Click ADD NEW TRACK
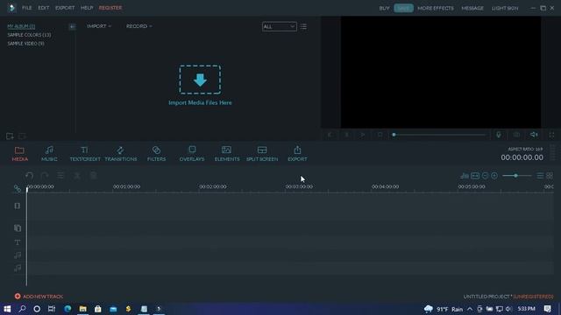This screenshot has height=315, width=561. click(x=39, y=297)
